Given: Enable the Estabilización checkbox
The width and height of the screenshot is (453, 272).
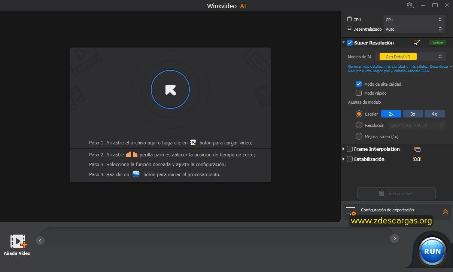Looking at the screenshot, I should 350,159.
